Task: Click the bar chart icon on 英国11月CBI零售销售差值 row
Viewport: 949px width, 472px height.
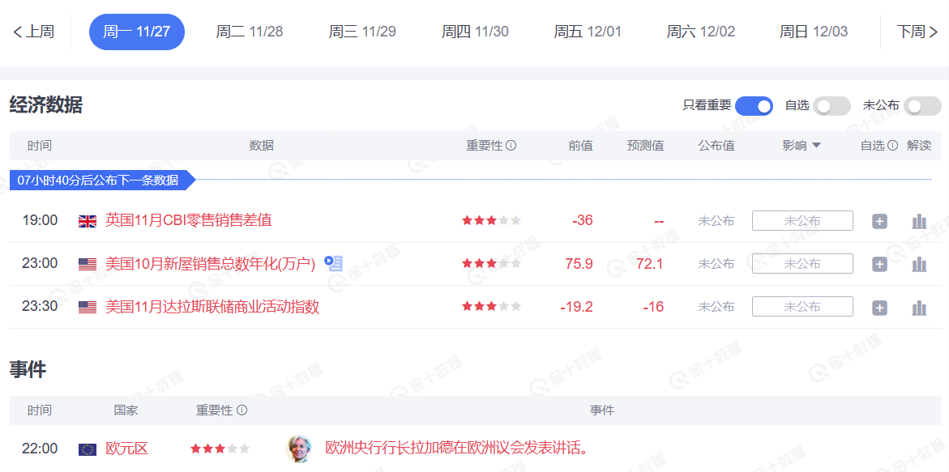Action: [x=918, y=219]
